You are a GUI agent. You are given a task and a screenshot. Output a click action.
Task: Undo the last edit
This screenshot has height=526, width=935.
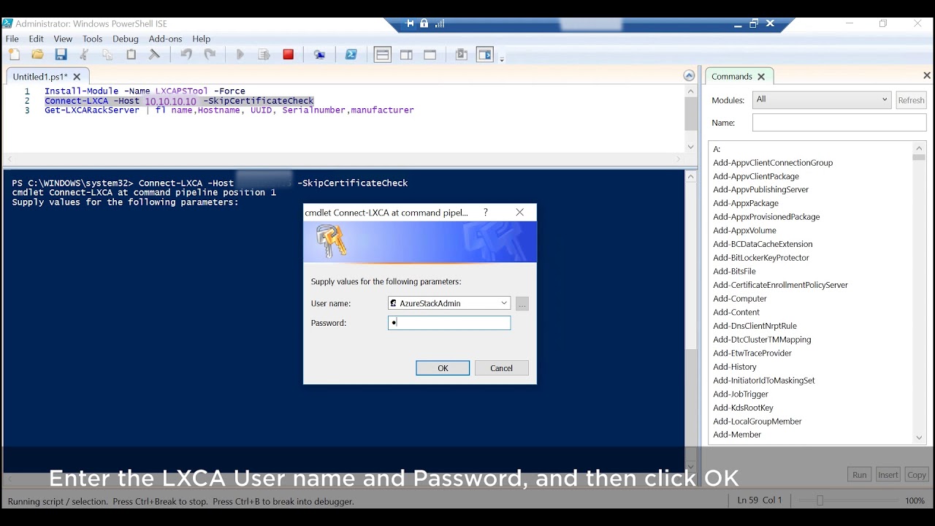186,55
